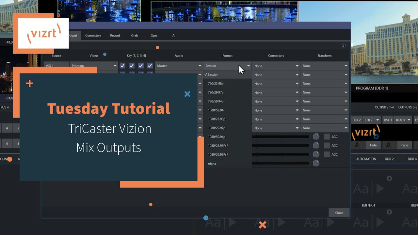418x235 pixels.
Task: Enable the middle AGC checkbox
Action: pyautogui.click(x=327, y=146)
